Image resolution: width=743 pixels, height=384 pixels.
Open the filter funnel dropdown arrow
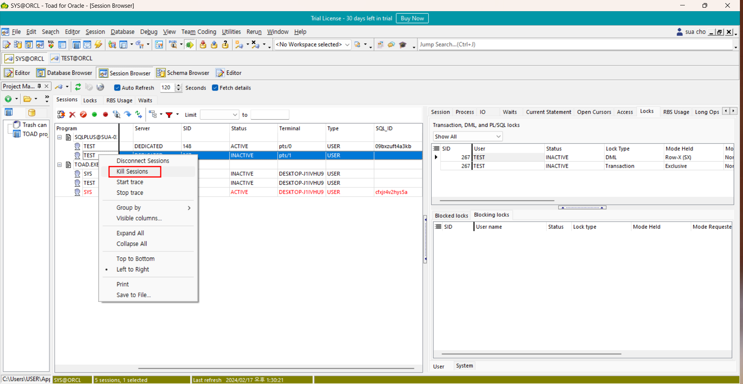178,115
